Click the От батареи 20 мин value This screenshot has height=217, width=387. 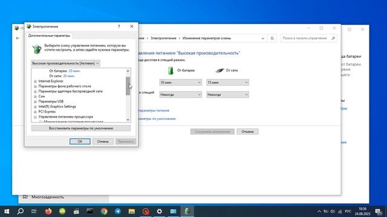74,71
